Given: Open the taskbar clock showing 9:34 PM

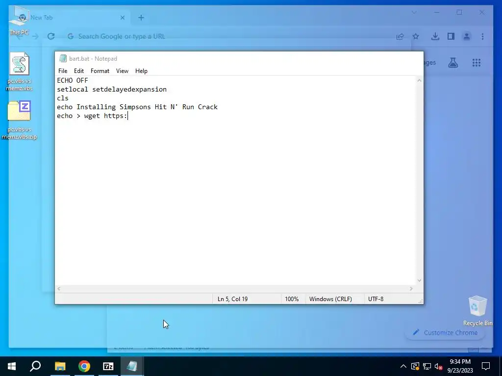Looking at the screenshot, I should tap(460, 366).
